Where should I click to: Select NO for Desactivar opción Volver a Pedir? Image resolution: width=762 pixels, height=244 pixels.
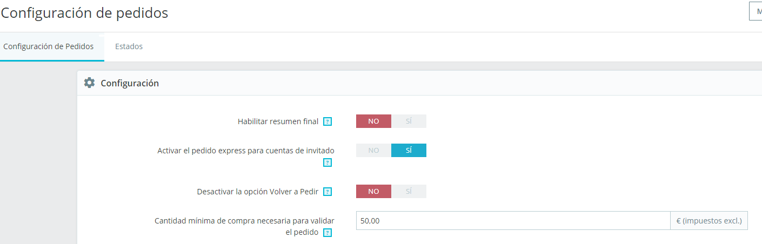[373, 192]
